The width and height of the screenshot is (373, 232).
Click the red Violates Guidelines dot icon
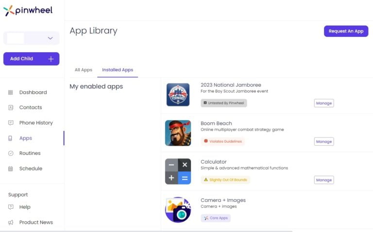[x=206, y=141]
